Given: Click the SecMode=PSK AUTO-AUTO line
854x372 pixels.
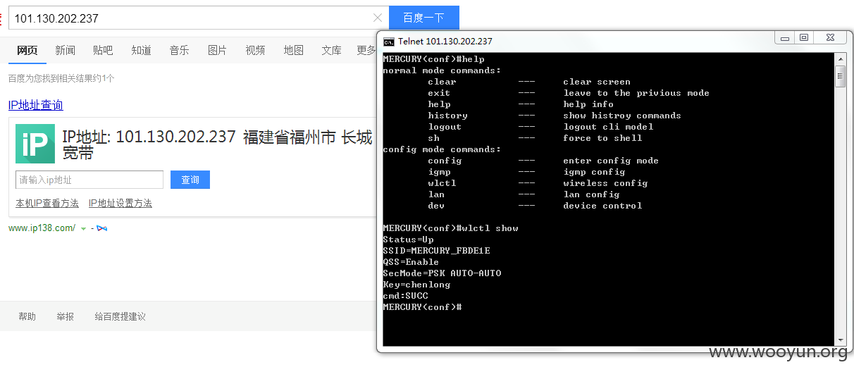Looking at the screenshot, I should [443, 273].
